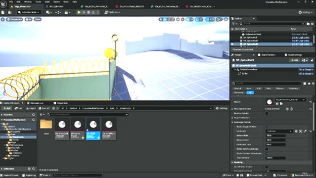
Task: Click the Stop simulation square button
Action: (x=89, y=12)
